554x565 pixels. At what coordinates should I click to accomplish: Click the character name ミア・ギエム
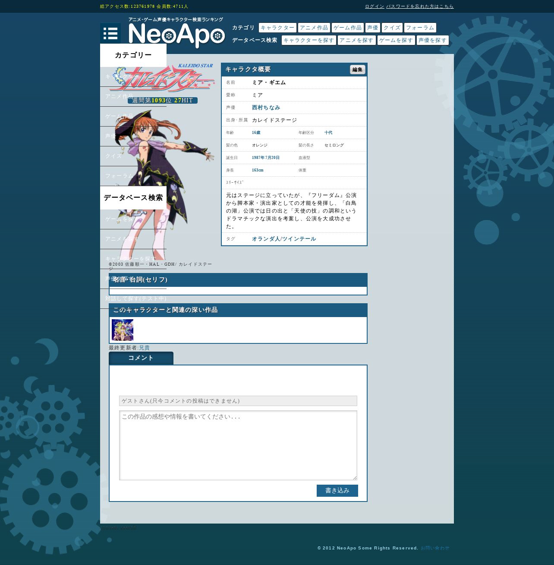coord(269,83)
